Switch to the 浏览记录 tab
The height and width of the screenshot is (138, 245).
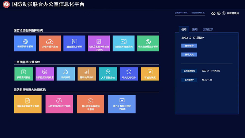pyautogui.click(x=208, y=29)
